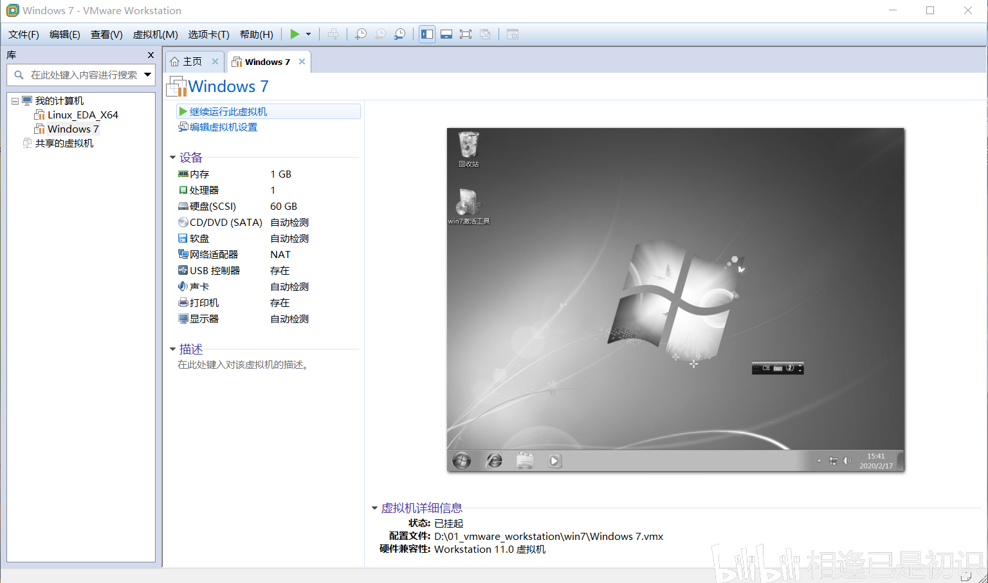Open the 文件(F) menu
Image resolution: width=988 pixels, height=583 pixels.
click(x=24, y=35)
